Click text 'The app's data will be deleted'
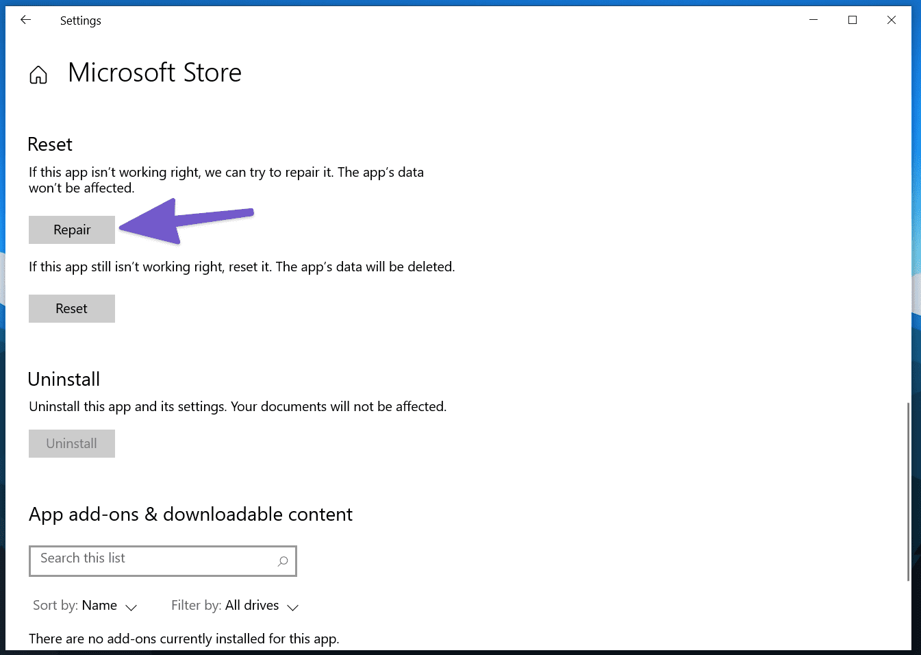The height and width of the screenshot is (655, 921). click(365, 267)
